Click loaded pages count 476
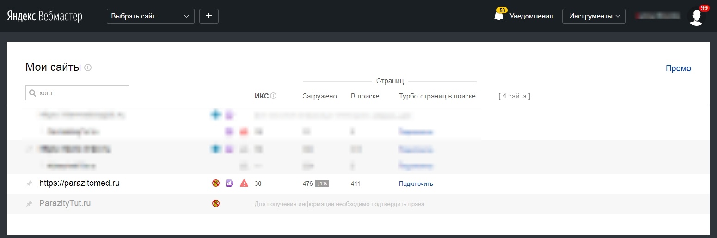 (x=308, y=183)
